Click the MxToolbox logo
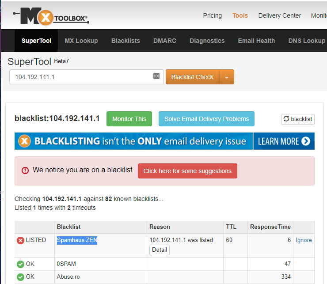This screenshot has height=284, width=327. [51, 17]
